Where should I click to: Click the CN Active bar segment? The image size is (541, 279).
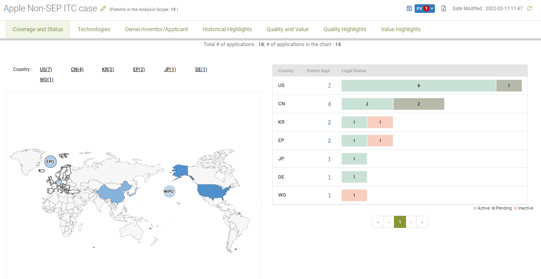tap(367, 104)
